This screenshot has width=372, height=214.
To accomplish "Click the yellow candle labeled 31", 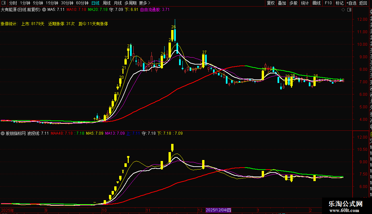I will 315,81.
